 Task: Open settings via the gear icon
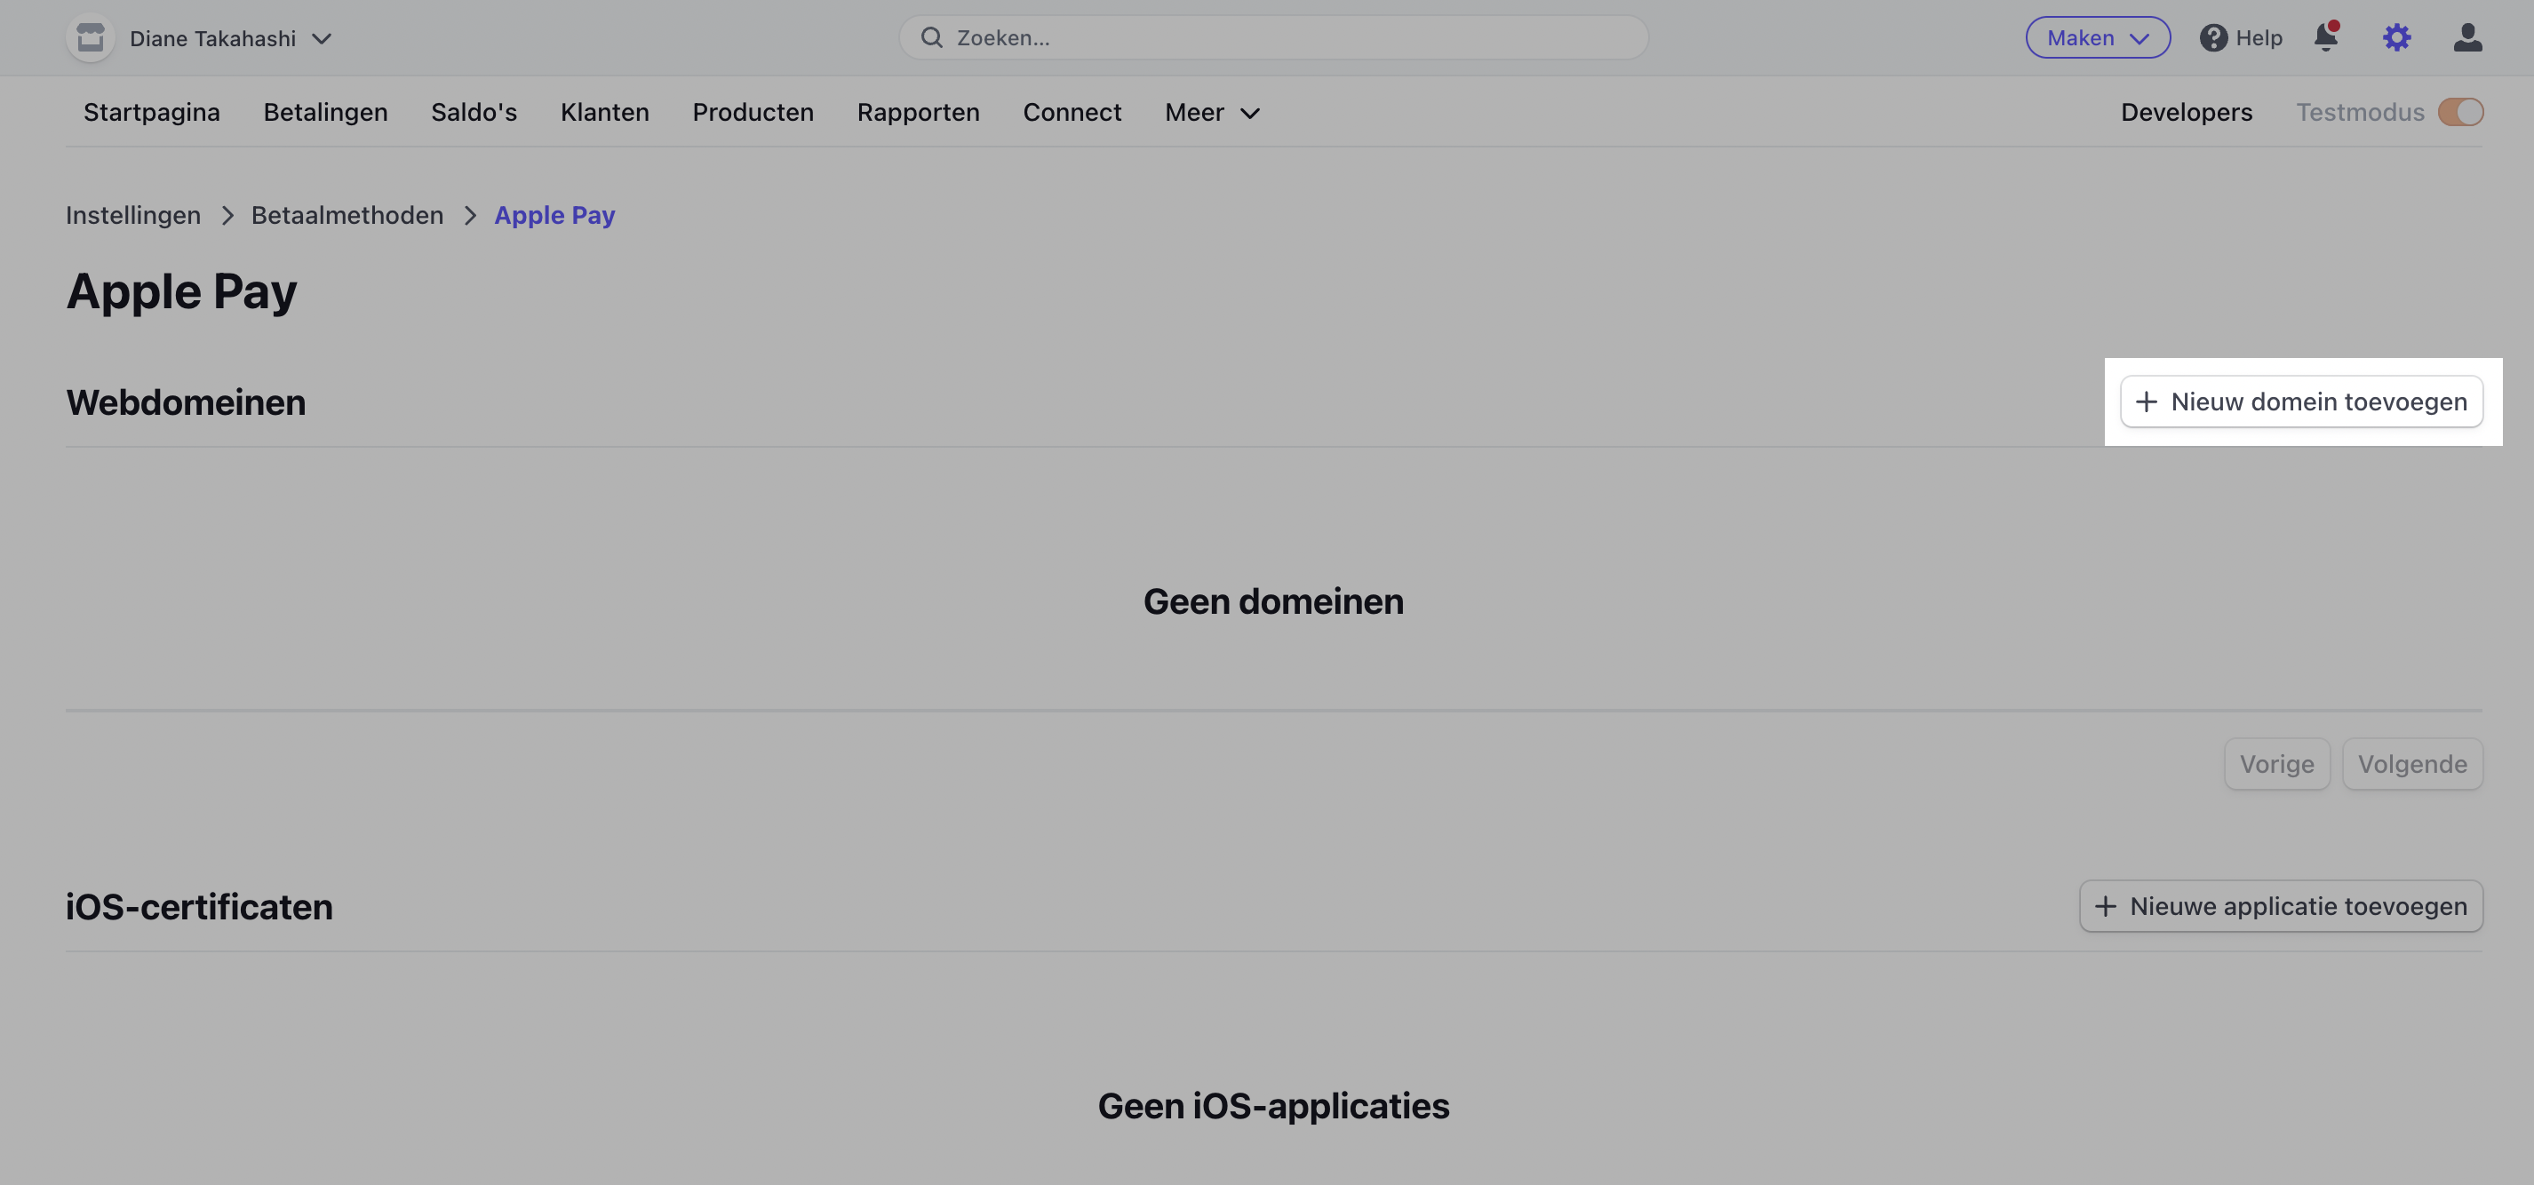click(2396, 37)
